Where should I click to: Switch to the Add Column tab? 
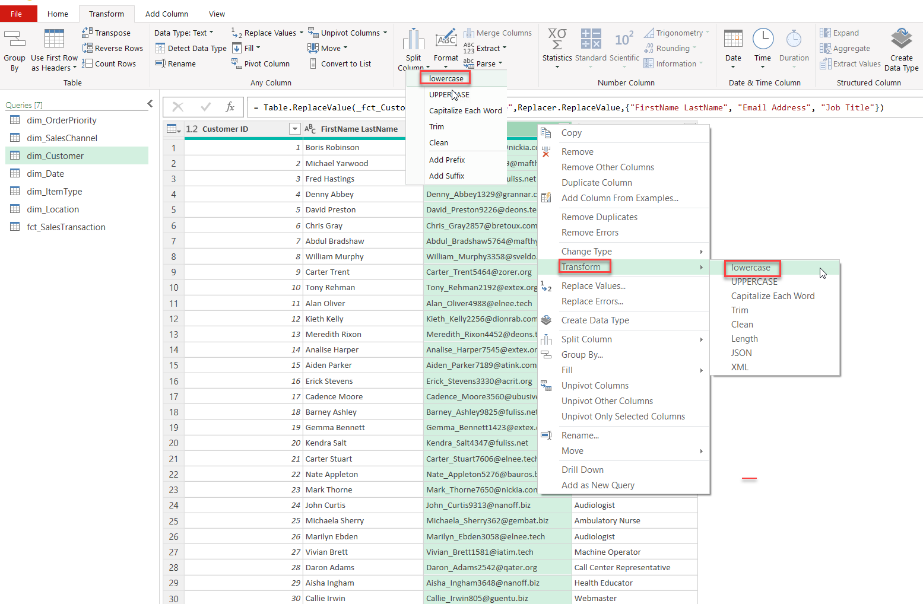[167, 14]
